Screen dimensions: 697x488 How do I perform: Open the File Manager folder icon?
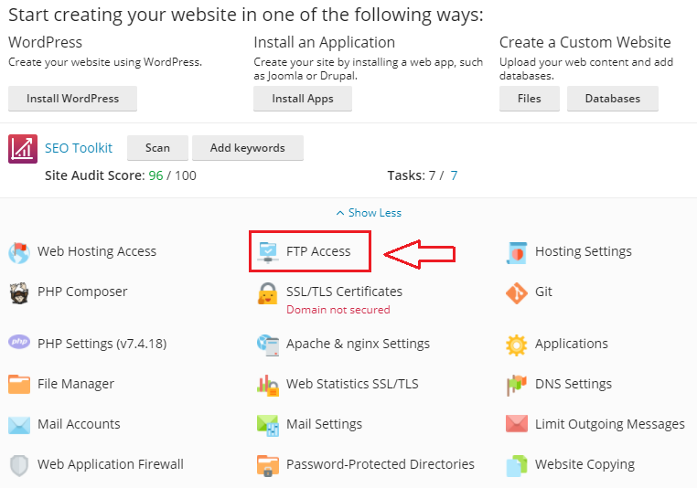[x=19, y=384]
